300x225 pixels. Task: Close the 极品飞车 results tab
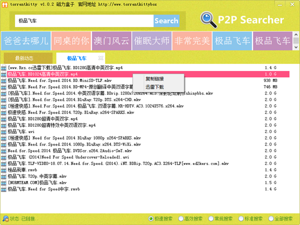101,58
